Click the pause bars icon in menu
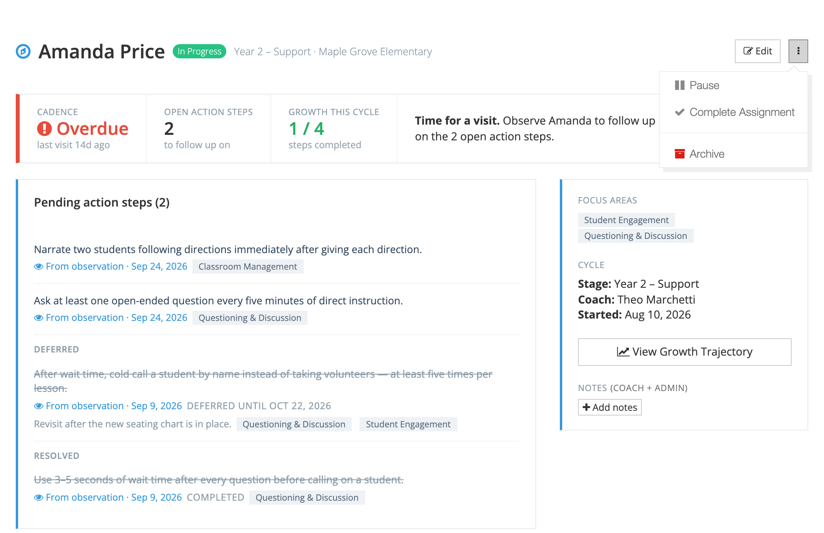Screen dimensions: 824x533 [x=680, y=85]
